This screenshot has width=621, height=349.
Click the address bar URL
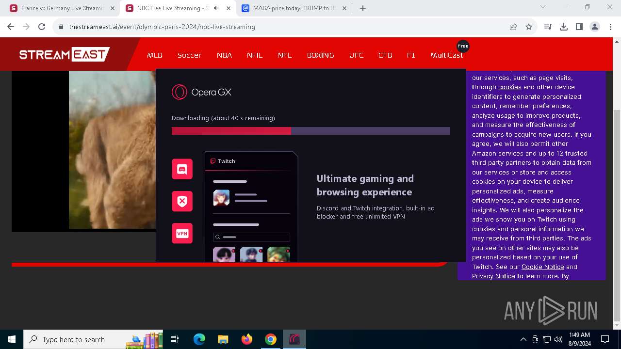pyautogui.click(x=162, y=27)
